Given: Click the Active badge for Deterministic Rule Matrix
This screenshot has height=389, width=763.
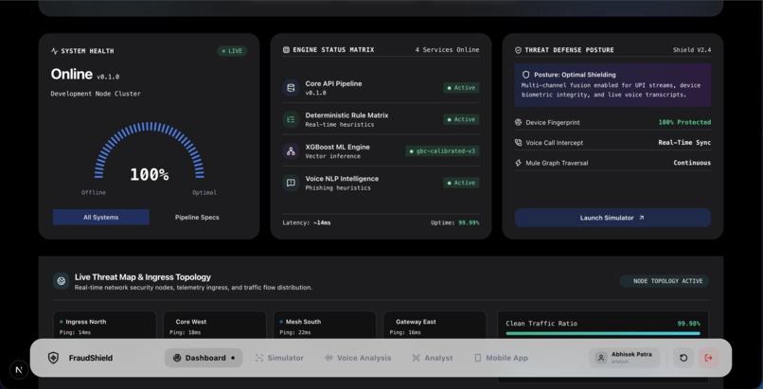Looking at the screenshot, I should click(x=461, y=119).
